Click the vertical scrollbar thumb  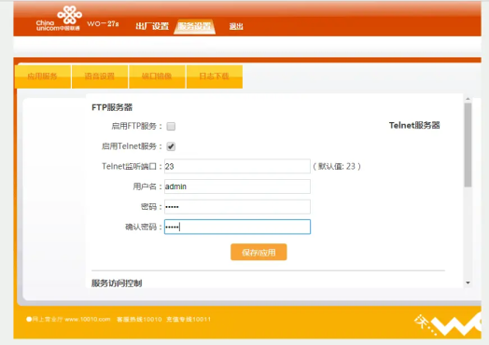(468, 145)
